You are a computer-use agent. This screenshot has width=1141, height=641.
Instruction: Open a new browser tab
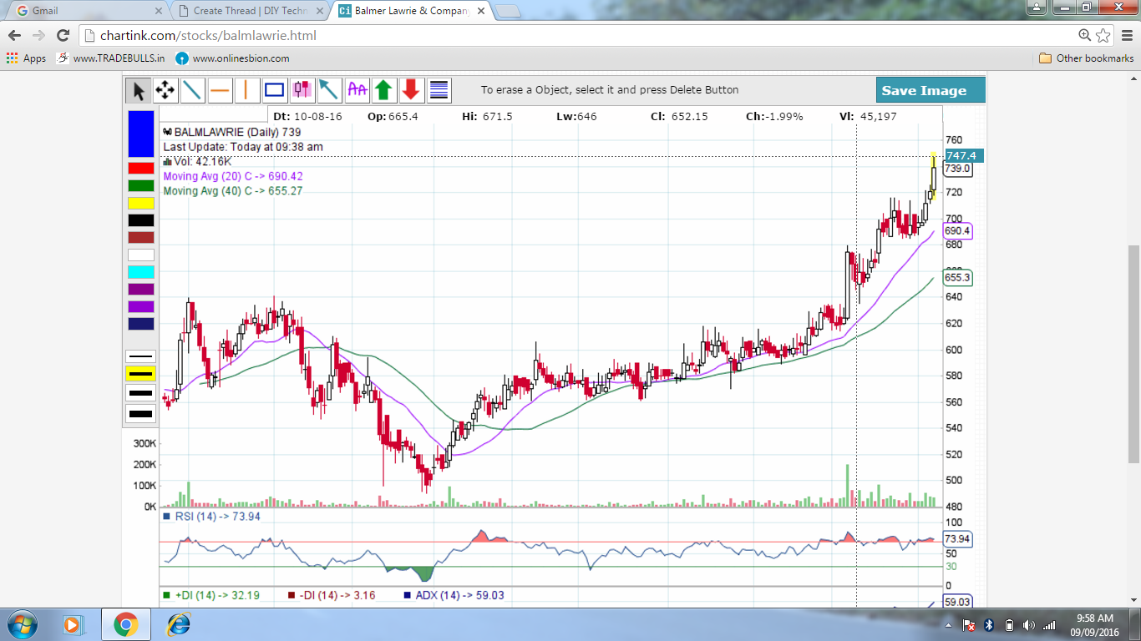tap(509, 11)
